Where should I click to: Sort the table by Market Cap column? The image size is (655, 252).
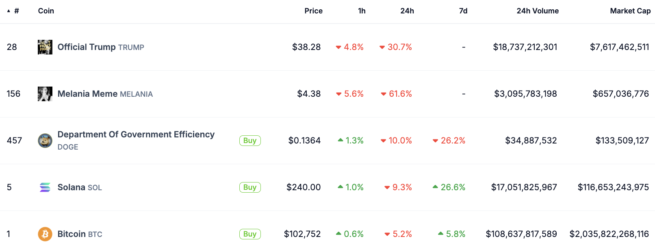coord(630,11)
